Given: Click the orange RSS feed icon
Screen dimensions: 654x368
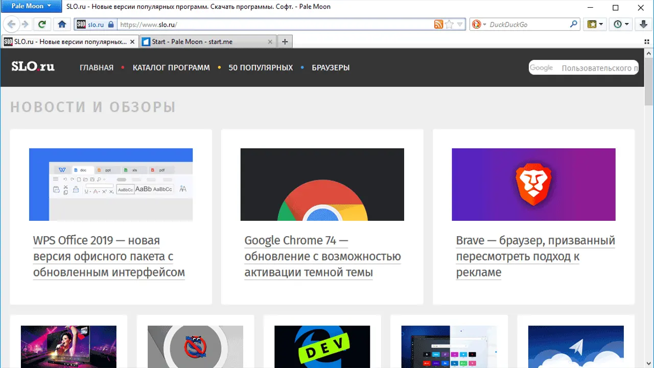Looking at the screenshot, I should [x=438, y=24].
